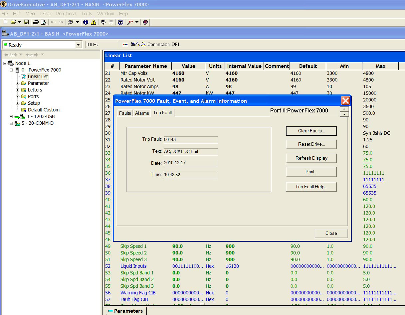Click the network connection icon beside Connection: DPI

click(x=138, y=44)
